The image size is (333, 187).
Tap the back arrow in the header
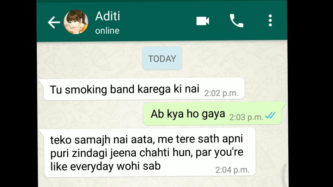54,23
